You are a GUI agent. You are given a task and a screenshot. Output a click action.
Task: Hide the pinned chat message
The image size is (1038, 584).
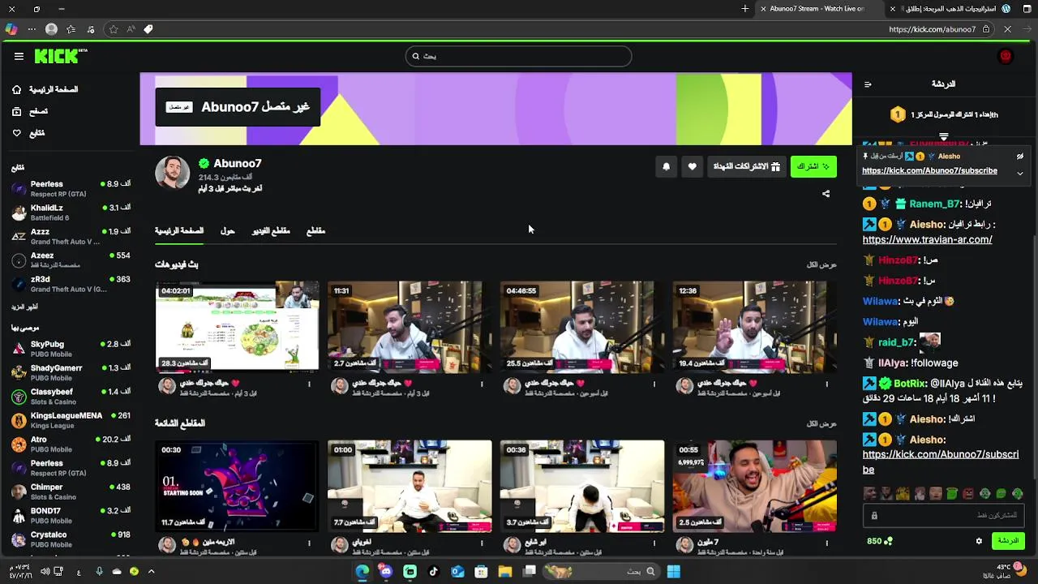(1020, 157)
